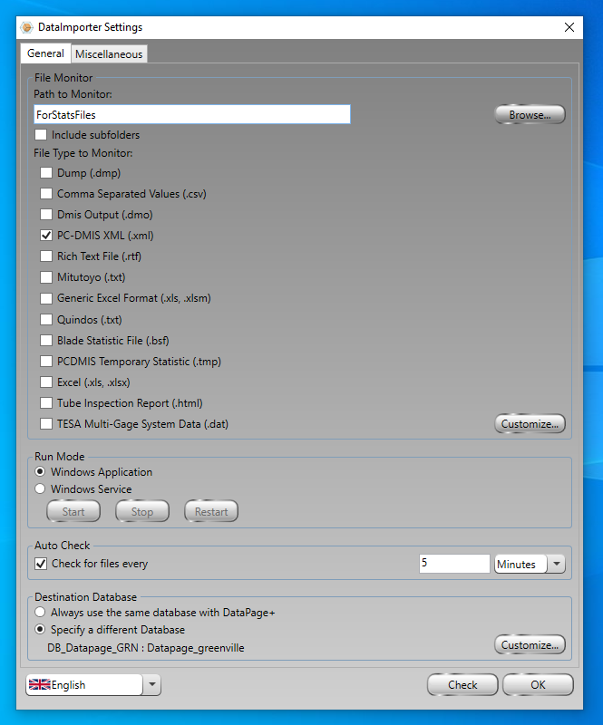Image resolution: width=603 pixels, height=725 pixels.
Task: Click the Start service button
Action: click(73, 511)
